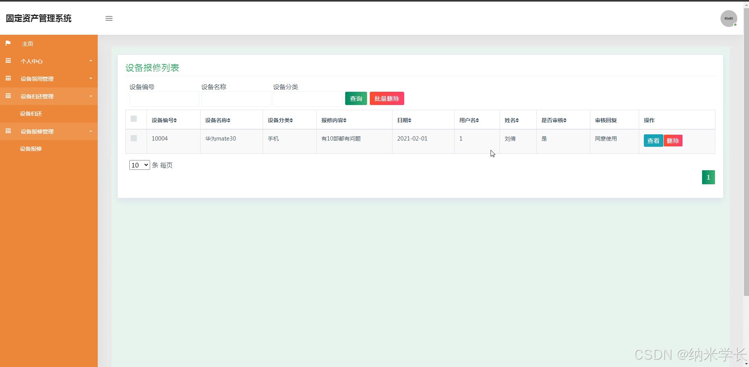Click the grid icon beside 设备领用管理
This screenshot has height=367, width=749.
(x=8, y=78)
